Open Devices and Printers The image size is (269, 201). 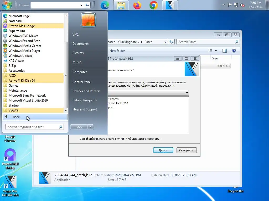(86, 91)
